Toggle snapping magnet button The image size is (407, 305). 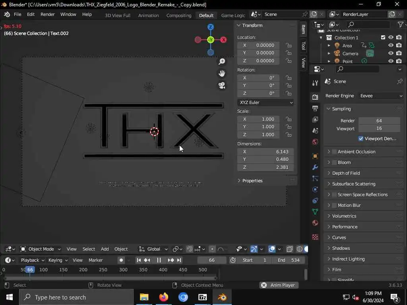click(190, 249)
